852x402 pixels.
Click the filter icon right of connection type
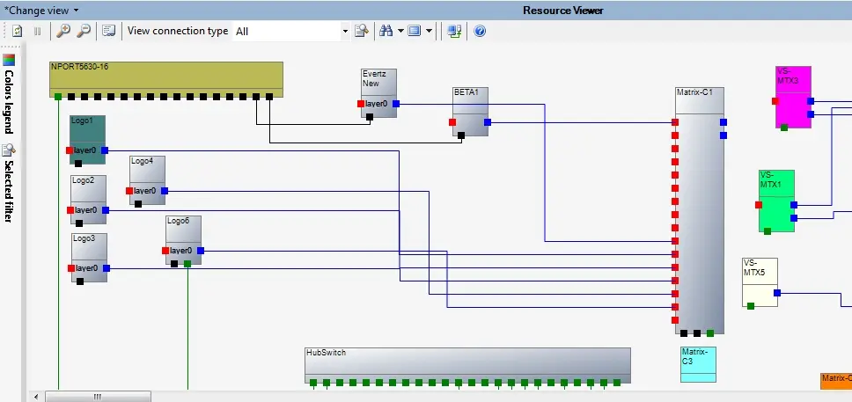coord(361,31)
